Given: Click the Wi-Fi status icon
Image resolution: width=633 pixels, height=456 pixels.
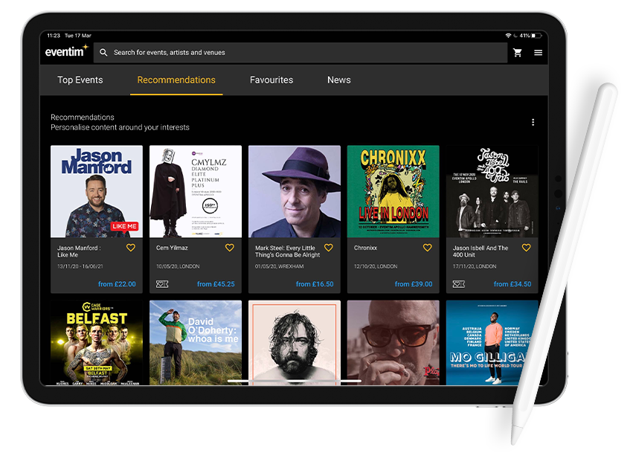Looking at the screenshot, I should click(508, 36).
